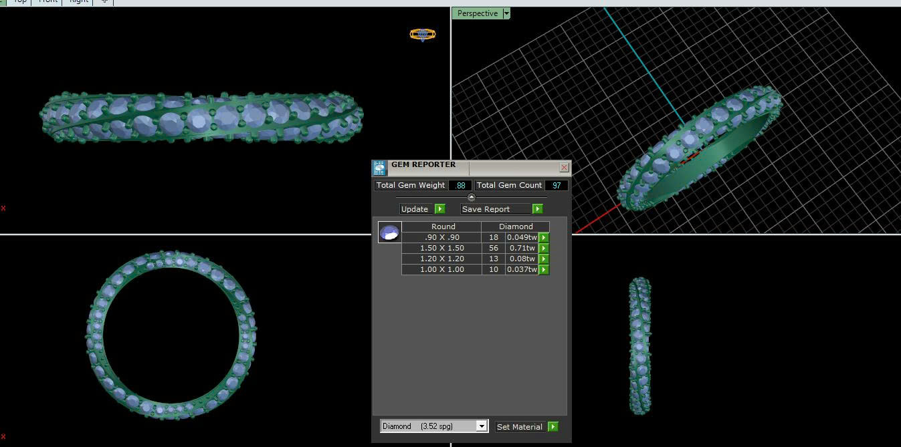Select the .90 X .90 size cell

441,237
